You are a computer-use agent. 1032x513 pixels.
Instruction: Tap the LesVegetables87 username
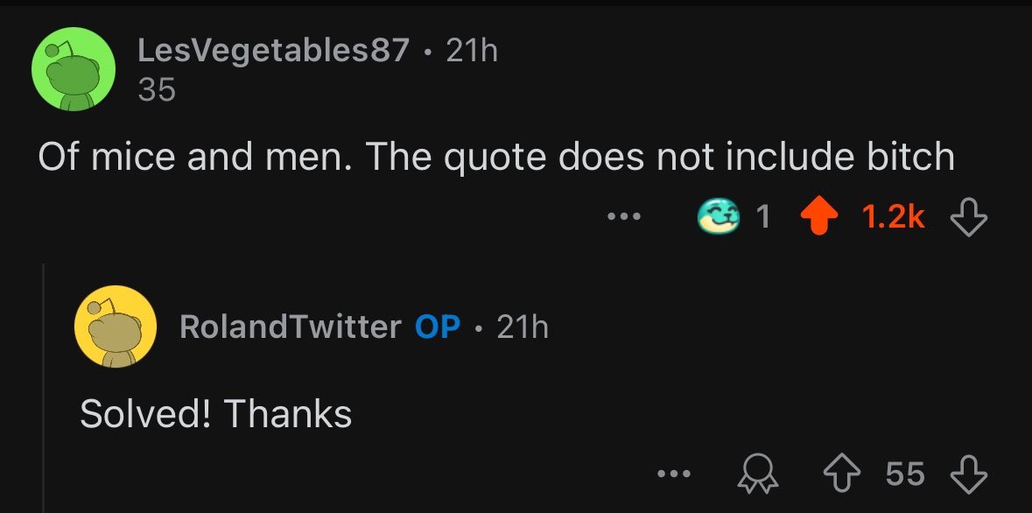click(273, 52)
